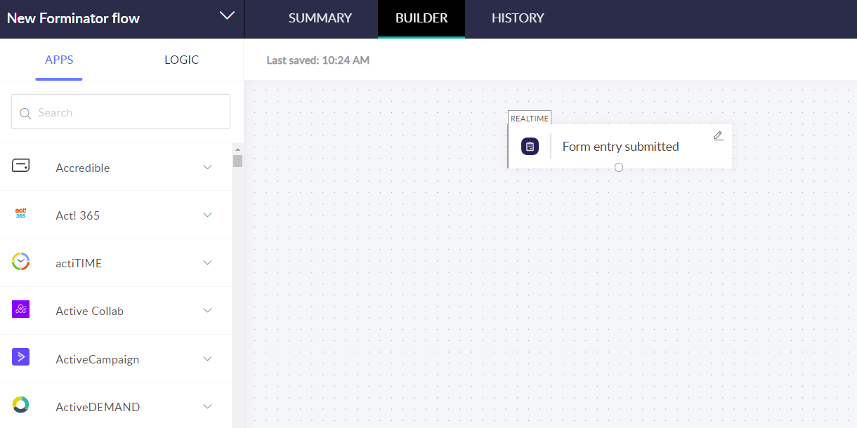Viewport: 857px width, 428px height.
Task: Click the Act! 365 app icon
Action: pos(20,213)
